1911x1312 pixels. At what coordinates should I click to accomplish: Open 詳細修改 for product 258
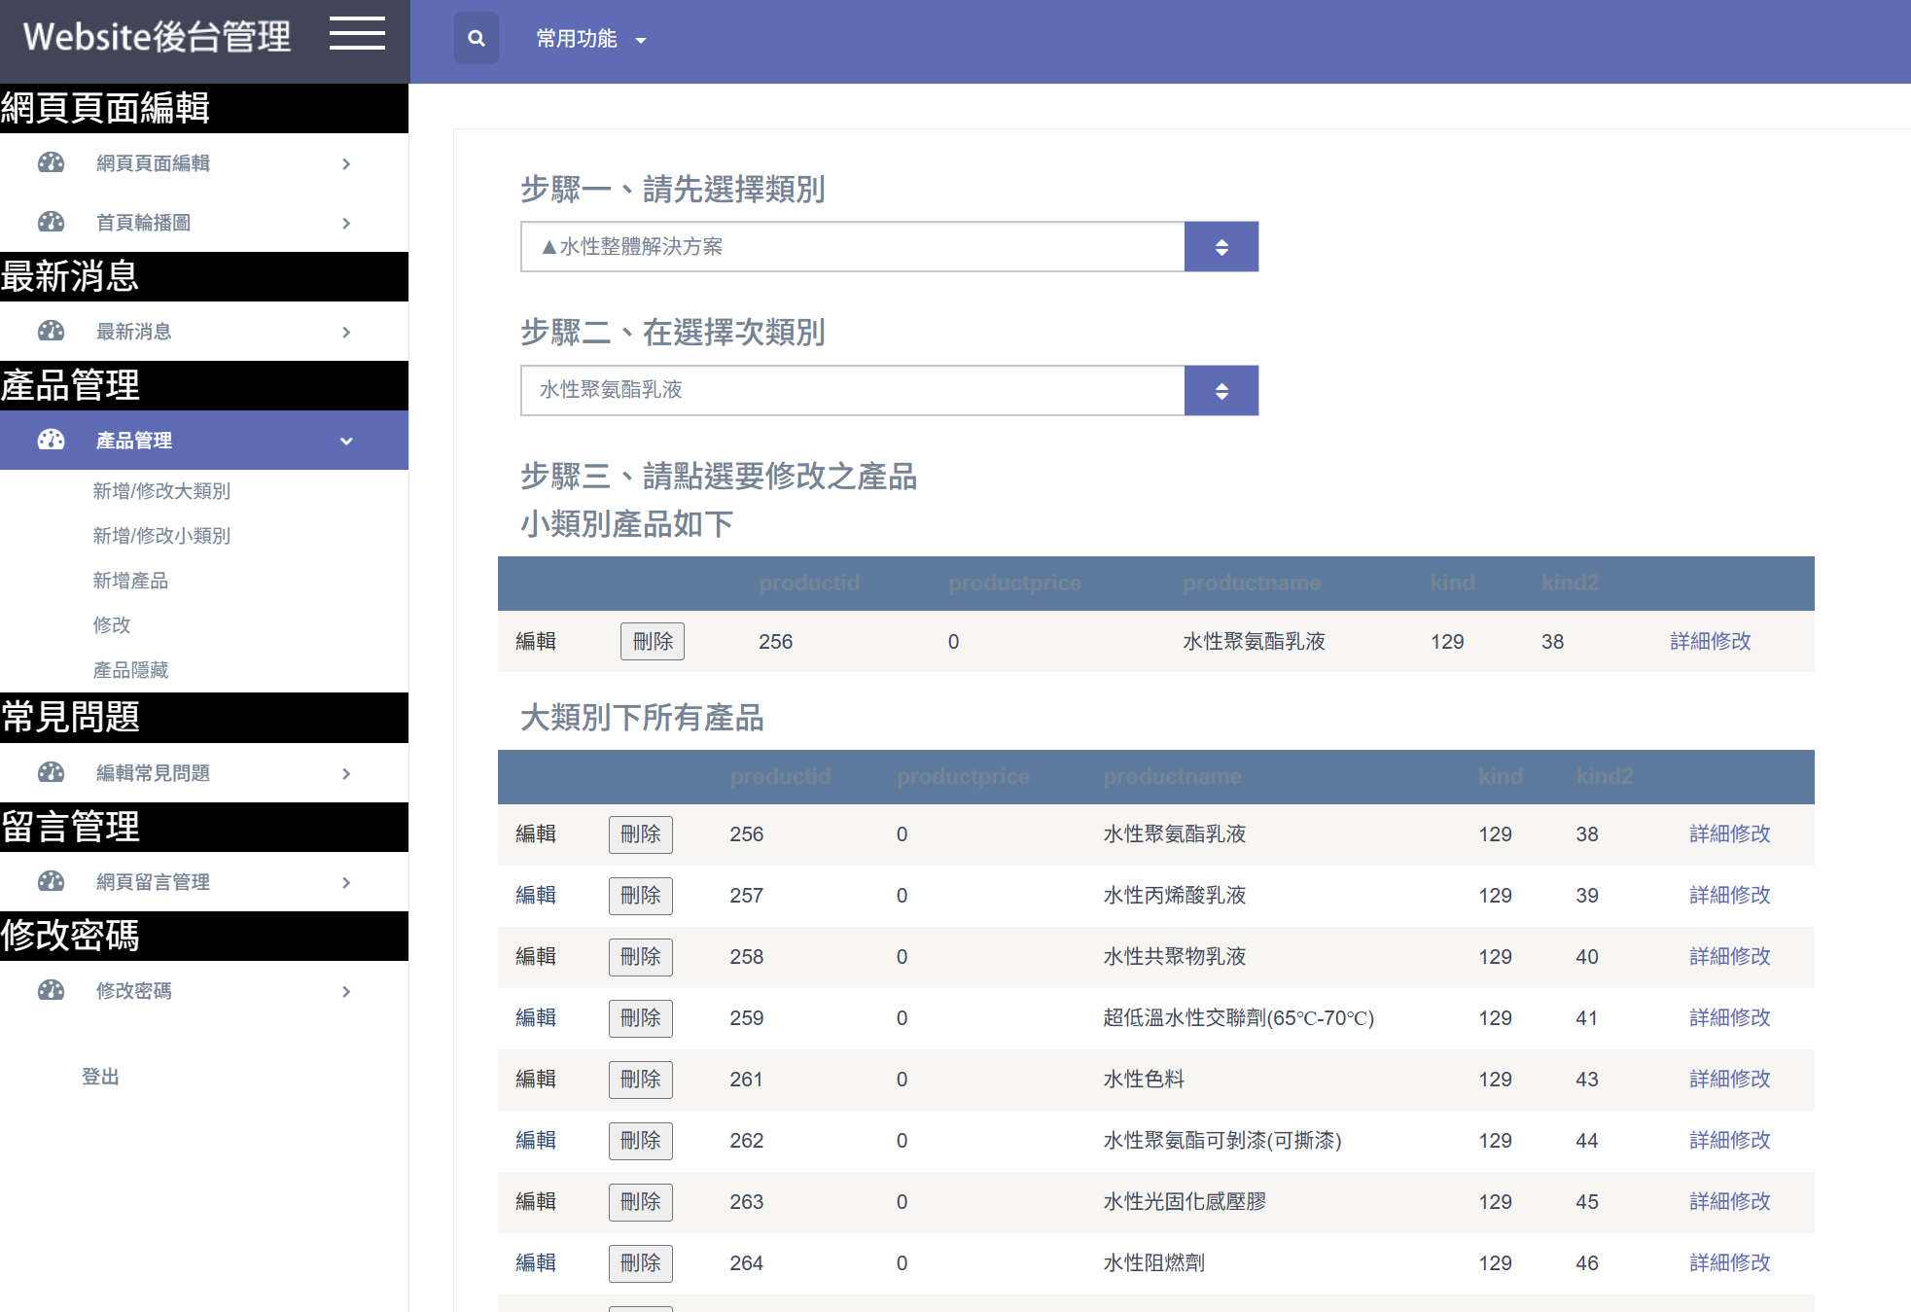coord(1730,956)
